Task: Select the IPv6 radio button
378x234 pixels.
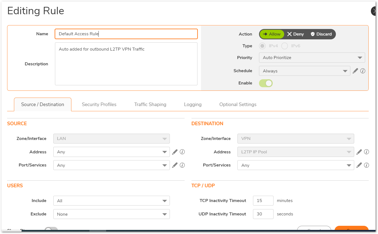Action: [285, 46]
